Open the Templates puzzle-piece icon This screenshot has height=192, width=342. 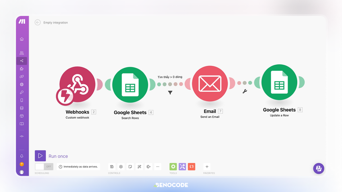click(22, 69)
